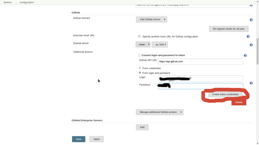This screenshot has height=145, width=259.
Task: Open help for Shared secret
Action: click(x=251, y=45)
